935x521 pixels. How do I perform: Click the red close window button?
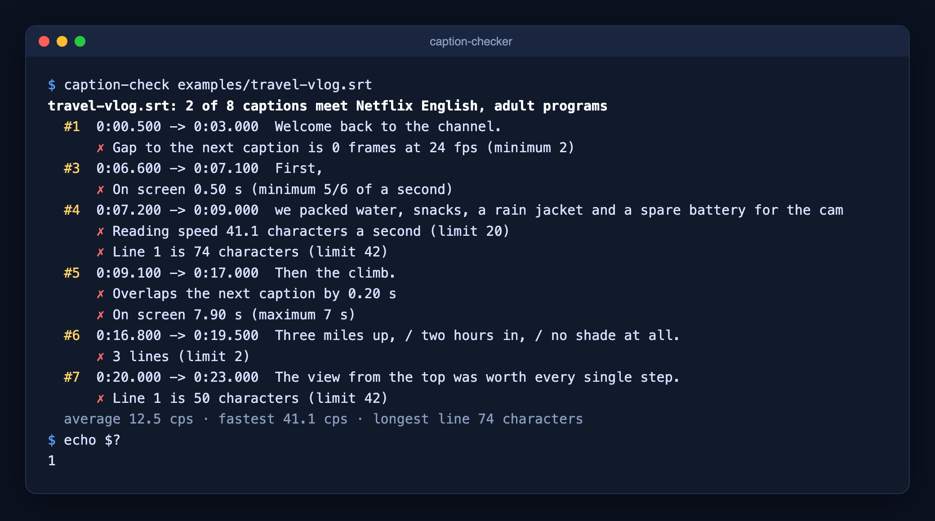(x=44, y=41)
